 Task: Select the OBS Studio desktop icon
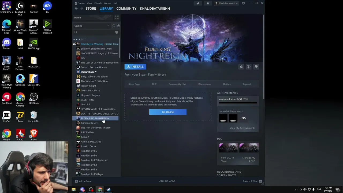[x=34, y=98]
